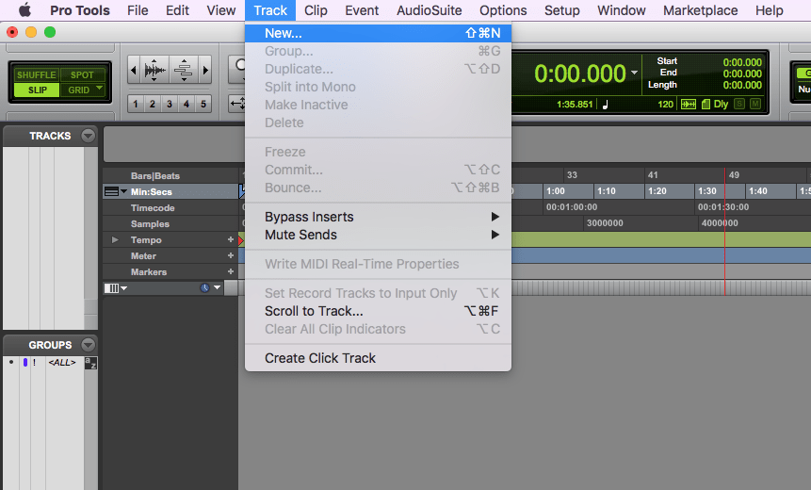Viewport: 811px width, 490px height.
Task: Choose New... in Track menu
Action: (378, 33)
